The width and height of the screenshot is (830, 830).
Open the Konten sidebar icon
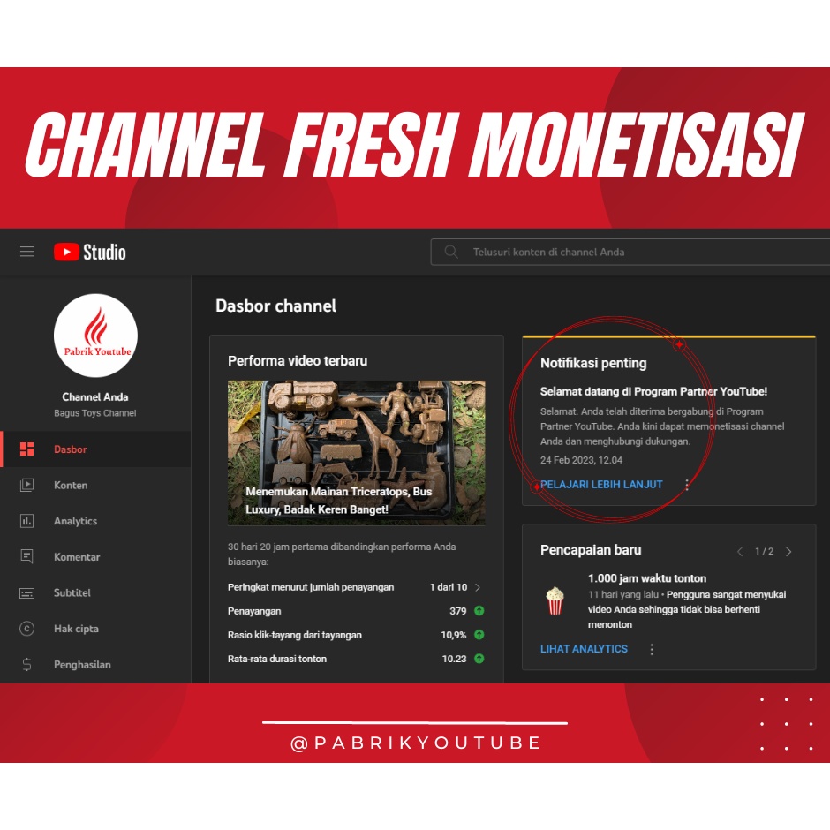coord(27,485)
